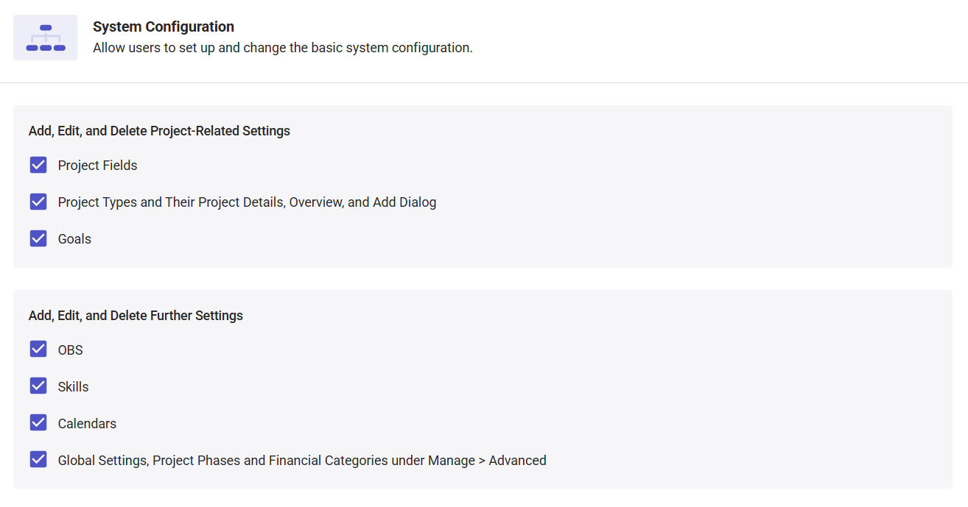Disable the Calendars checkbox
The height and width of the screenshot is (507, 968).
pos(38,423)
